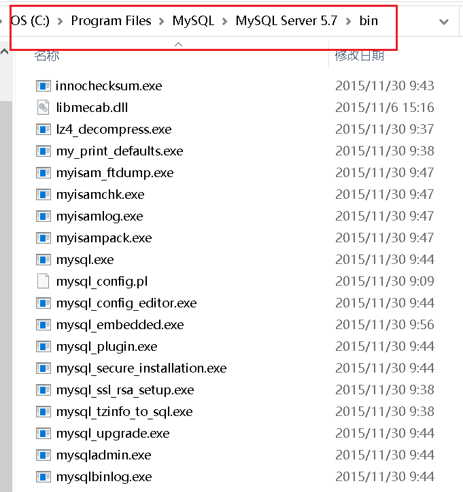Screen dimensions: 463x492
Task: Select the file name mysql_plugin.exe
Action: [107, 347]
